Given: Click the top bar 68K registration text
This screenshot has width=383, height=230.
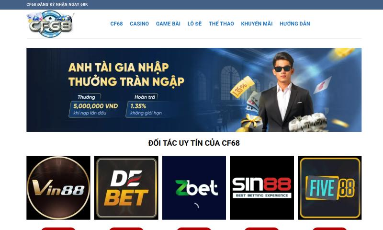Looking at the screenshot, I should (57, 4).
